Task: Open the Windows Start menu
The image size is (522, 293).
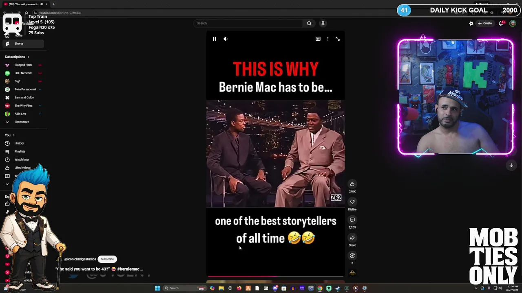Action: click(157, 288)
